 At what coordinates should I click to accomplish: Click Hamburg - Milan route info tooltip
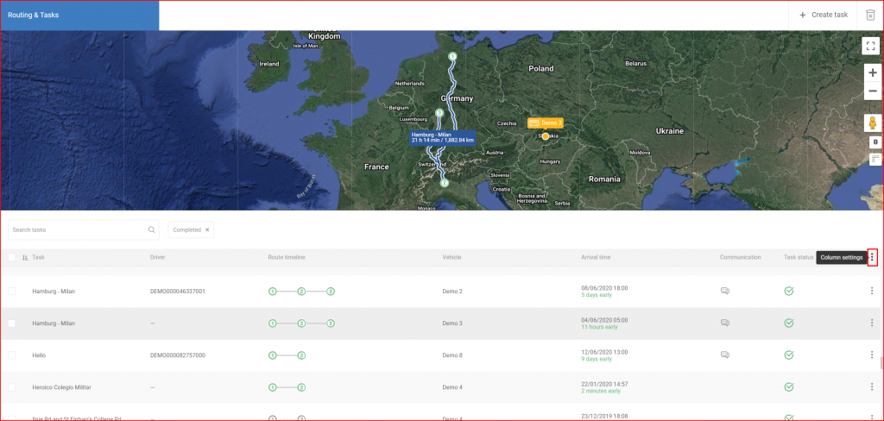[x=443, y=138]
